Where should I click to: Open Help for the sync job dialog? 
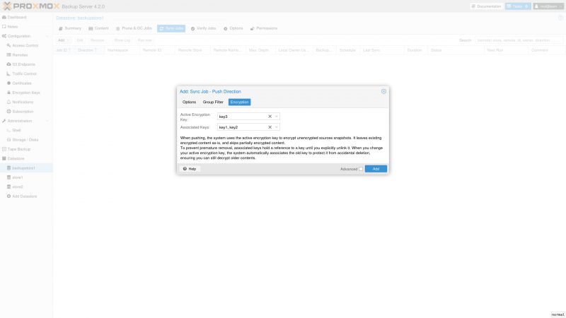click(190, 169)
